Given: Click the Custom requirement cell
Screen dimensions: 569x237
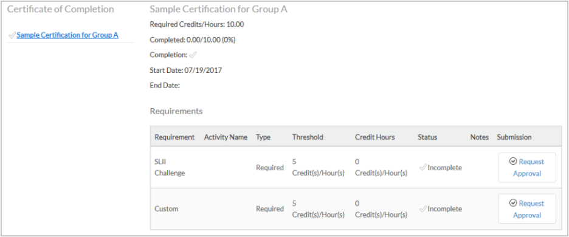Looking at the screenshot, I should coord(166,209).
